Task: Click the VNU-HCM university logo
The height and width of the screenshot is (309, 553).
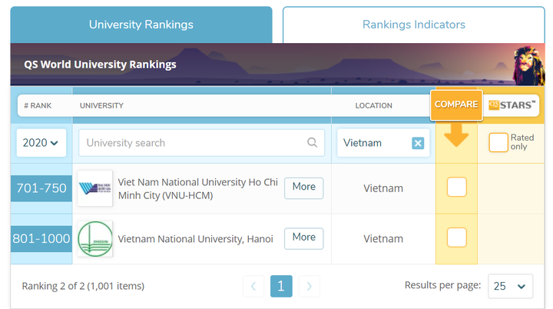Action: click(x=95, y=188)
